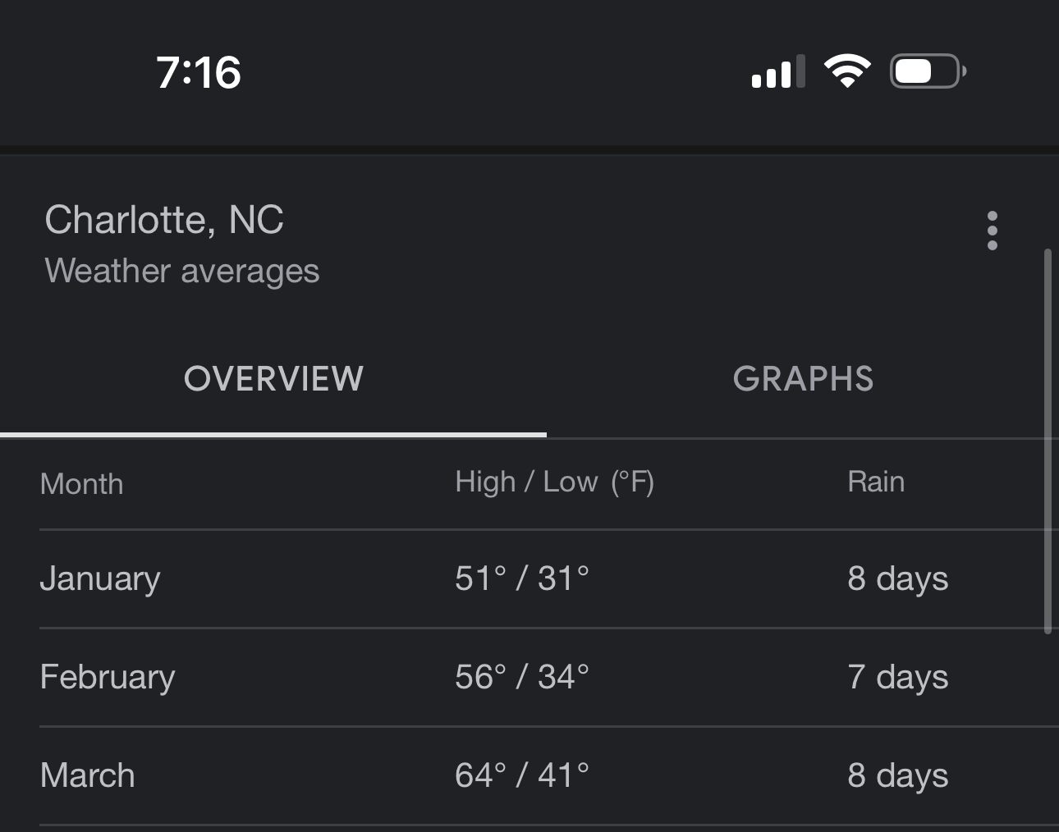Click the High / Low (°F) column header
This screenshot has width=1059, height=832.
click(x=555, y=482)
